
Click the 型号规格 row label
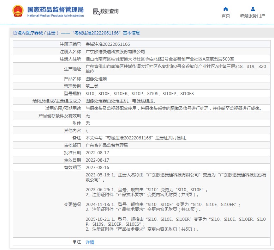[x=72, y=94]
